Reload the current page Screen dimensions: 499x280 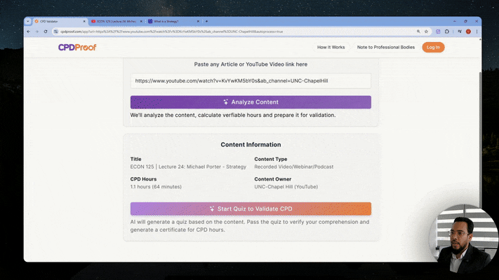[x=46, y=31]
